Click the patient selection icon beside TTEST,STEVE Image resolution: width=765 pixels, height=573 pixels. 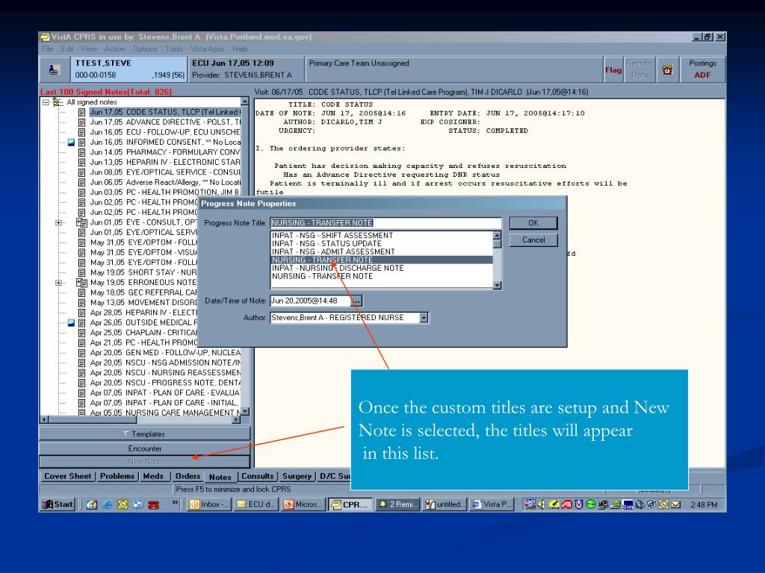click(54, 69)
